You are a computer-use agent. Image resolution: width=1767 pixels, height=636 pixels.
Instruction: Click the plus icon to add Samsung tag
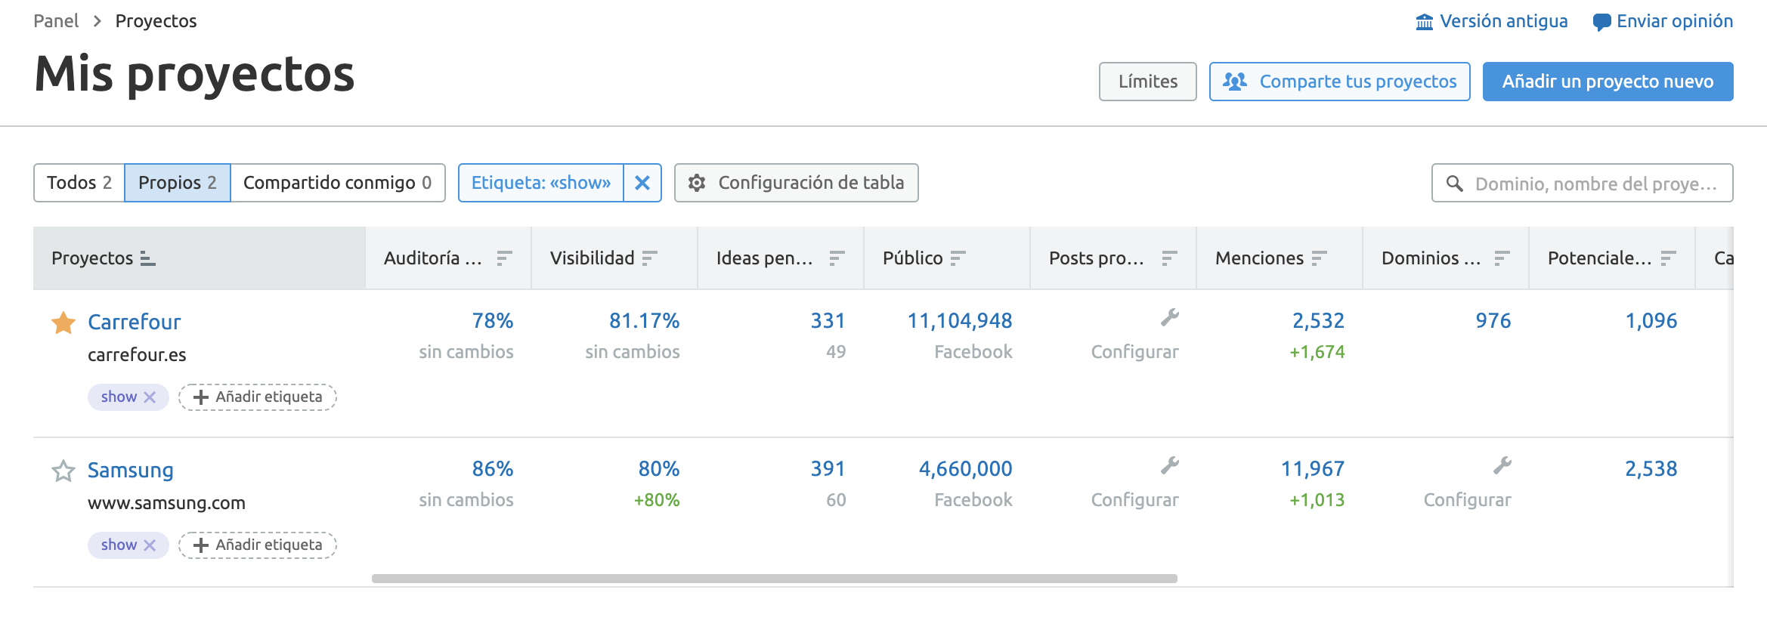pyautogui.click(x=201, y=545)
